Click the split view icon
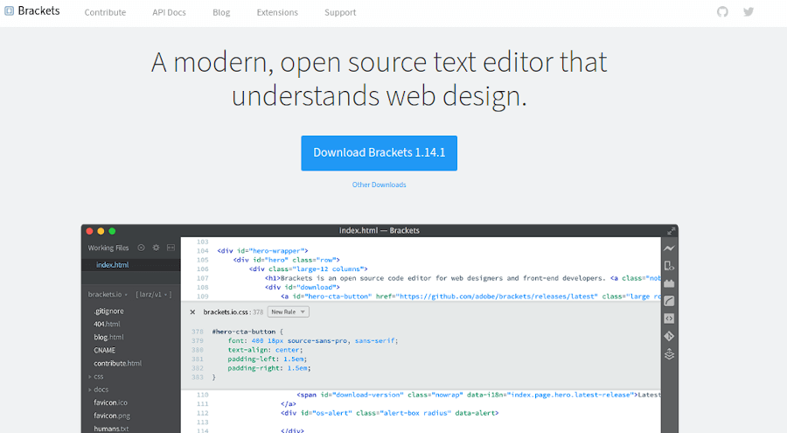Viewport: 787px width, 433px height. (x=171, y=248)
